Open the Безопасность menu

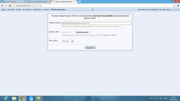click(x=37, y=10)
